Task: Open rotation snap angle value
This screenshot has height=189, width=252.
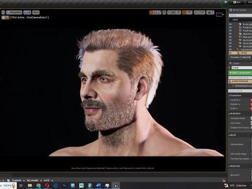Action: pos(189,13)
